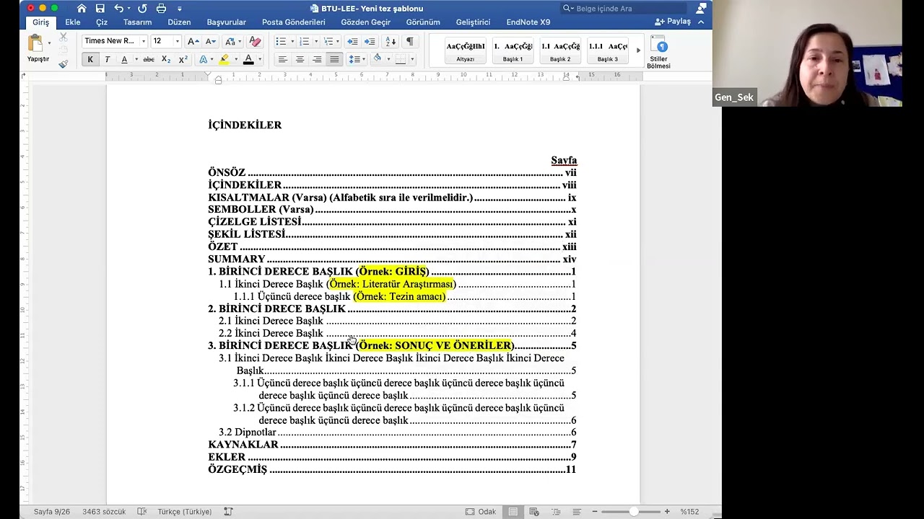
Task: Align text right
Action: coord(317,59)
